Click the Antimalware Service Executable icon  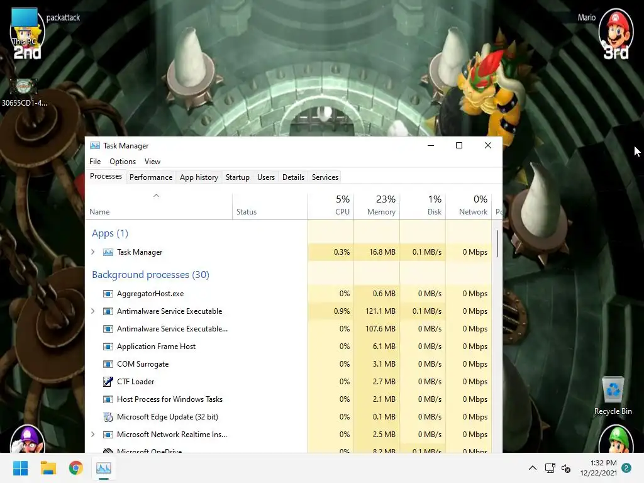coord(108,311)
